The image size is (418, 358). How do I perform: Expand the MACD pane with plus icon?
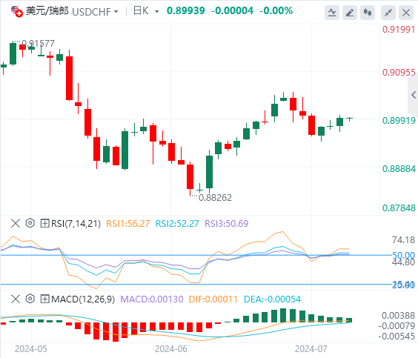click(44, 299)
